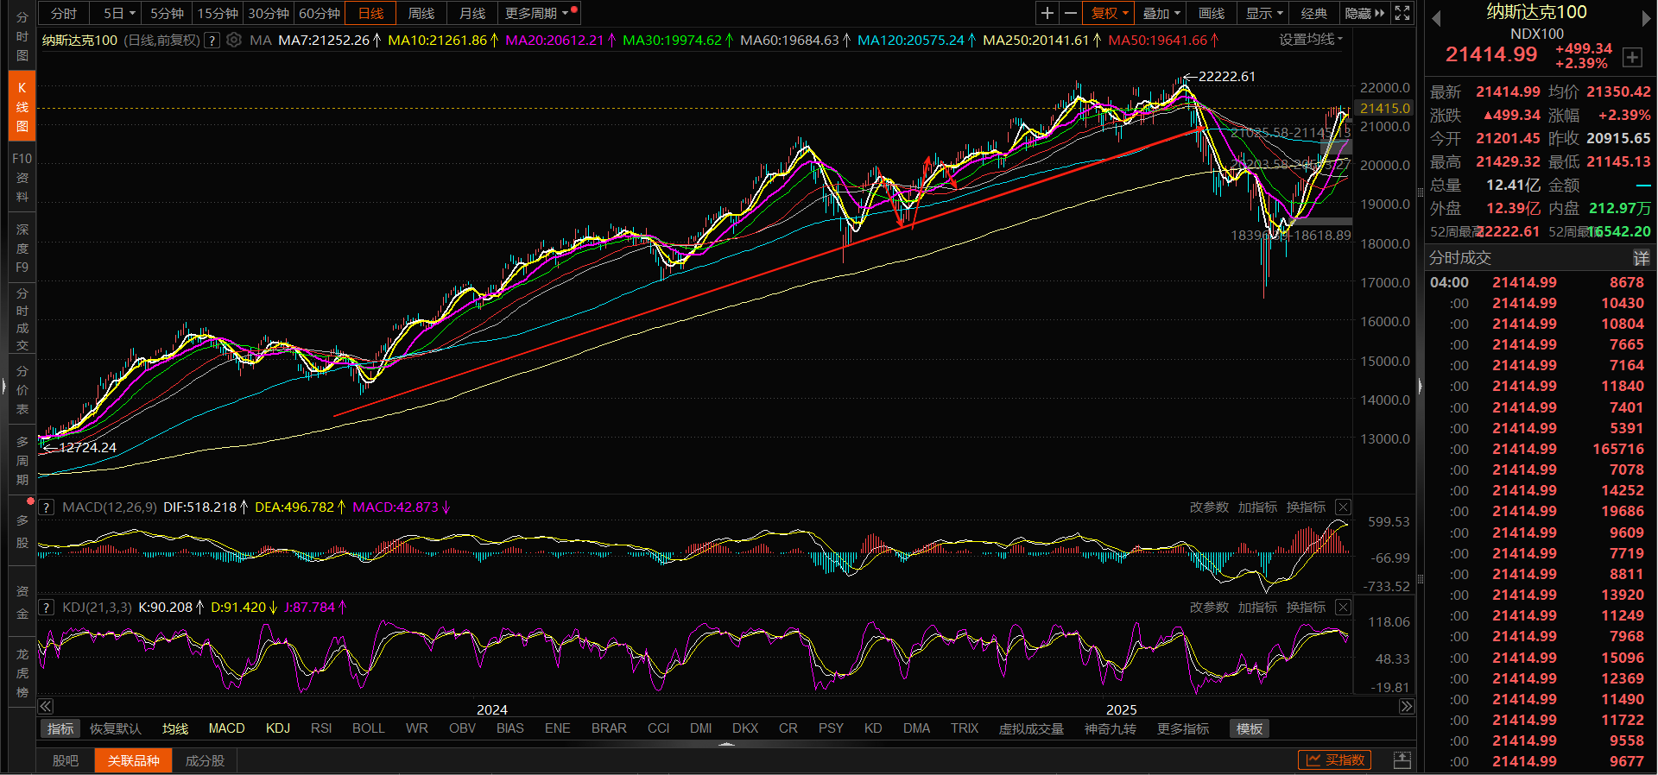The height and width of the screenshot is (775, 1658).
Task: Click 21415.0 current price marker on axis
Action: [x=1385, y=108]
